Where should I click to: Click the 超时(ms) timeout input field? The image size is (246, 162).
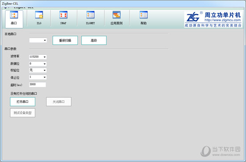coord(38,85)
